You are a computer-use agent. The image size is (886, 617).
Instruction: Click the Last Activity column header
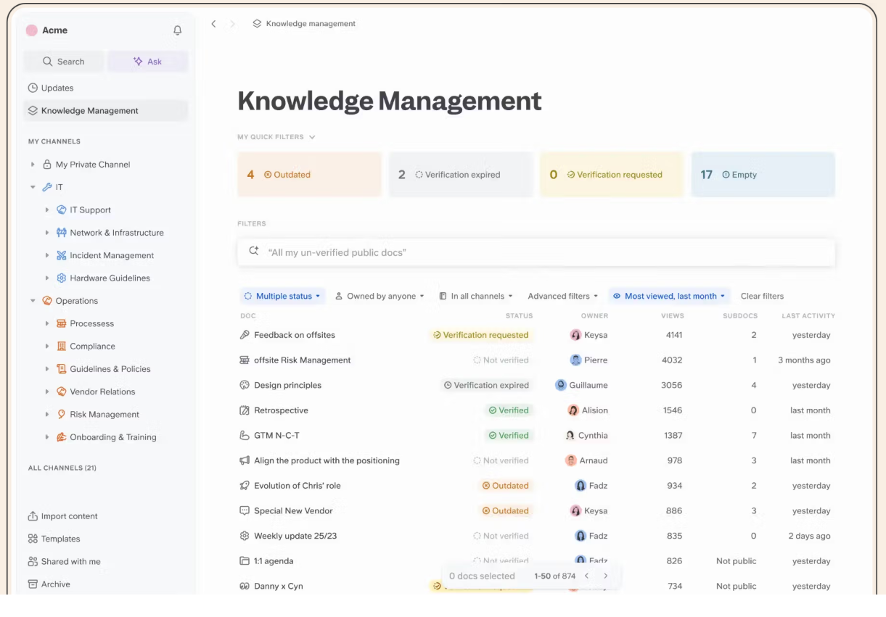(x=808, y=316)
